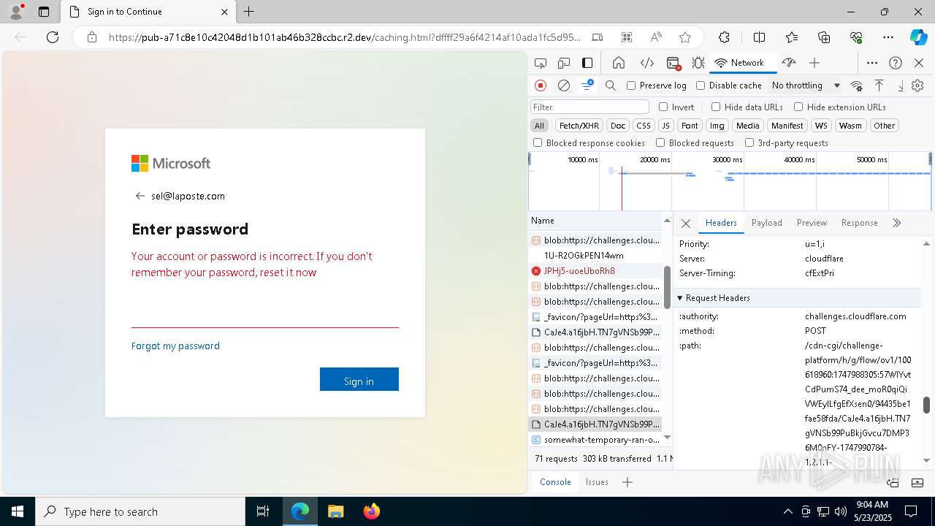Open Network settings gear icon
935x526 pixels.
[917, 85]
